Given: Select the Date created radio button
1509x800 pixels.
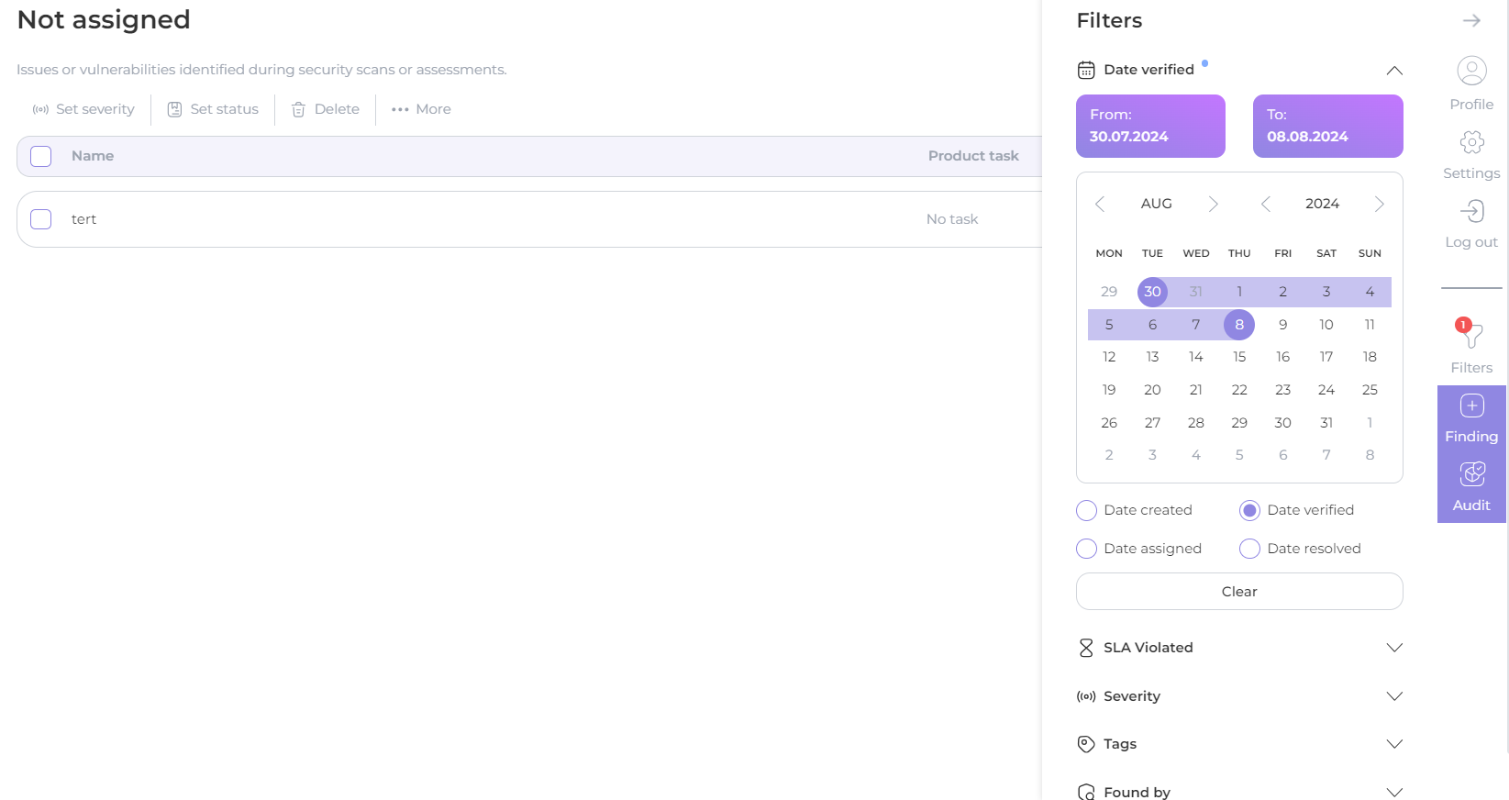Looking at the screenshot, I should [x=1087, y=510].
